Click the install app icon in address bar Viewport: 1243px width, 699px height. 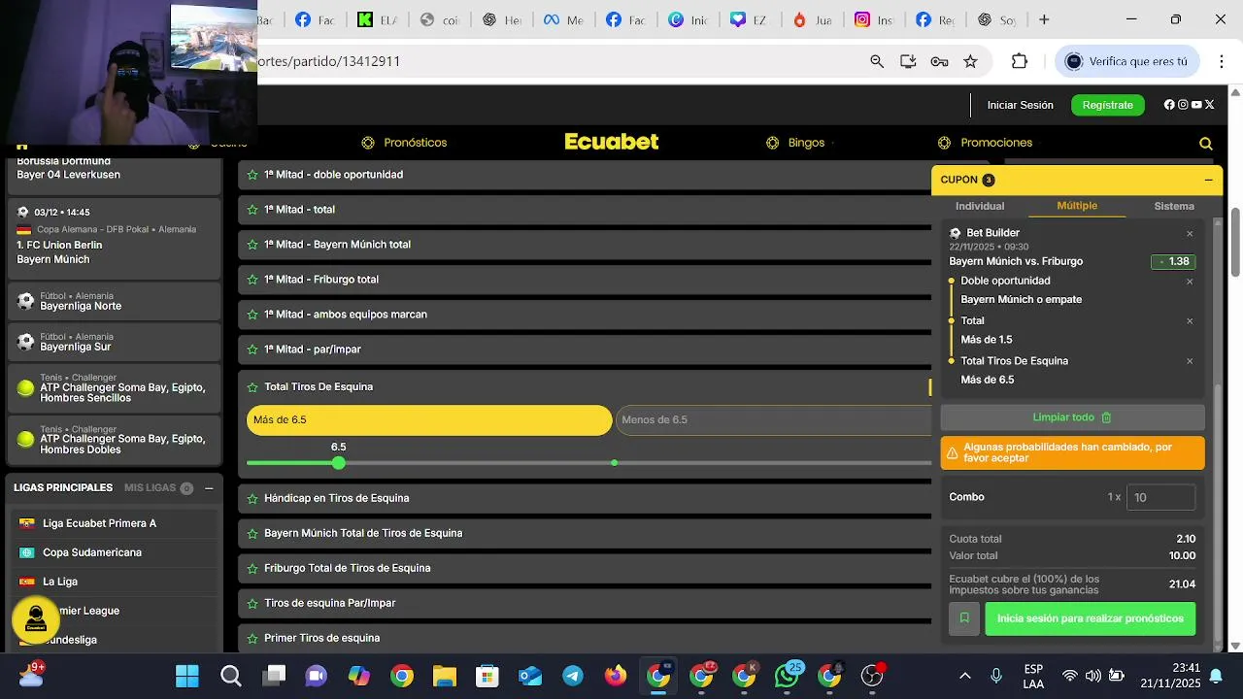click(908, 61)
